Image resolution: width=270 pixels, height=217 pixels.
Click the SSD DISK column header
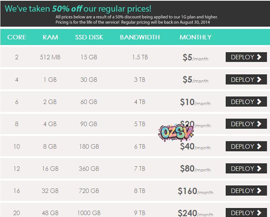89,37
